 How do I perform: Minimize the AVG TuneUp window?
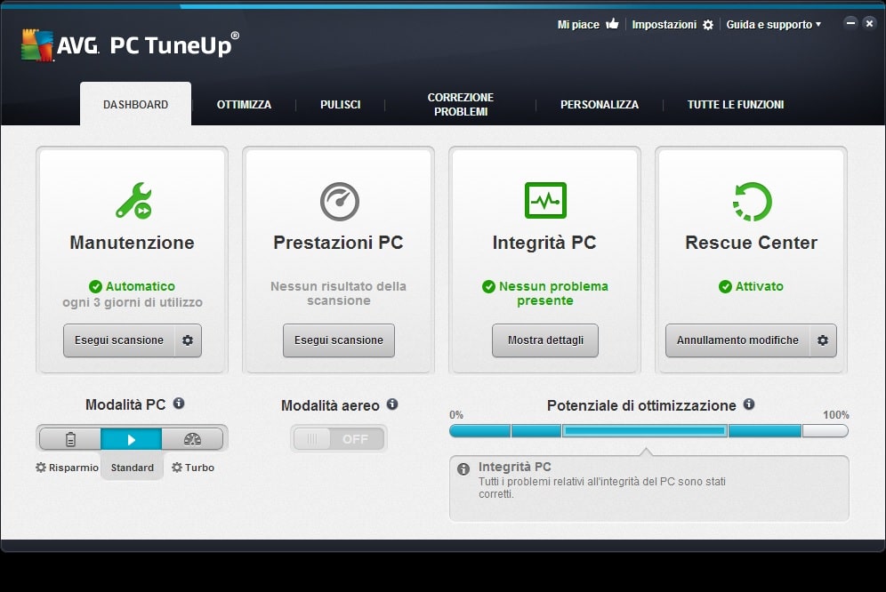[x=850, y=23]
